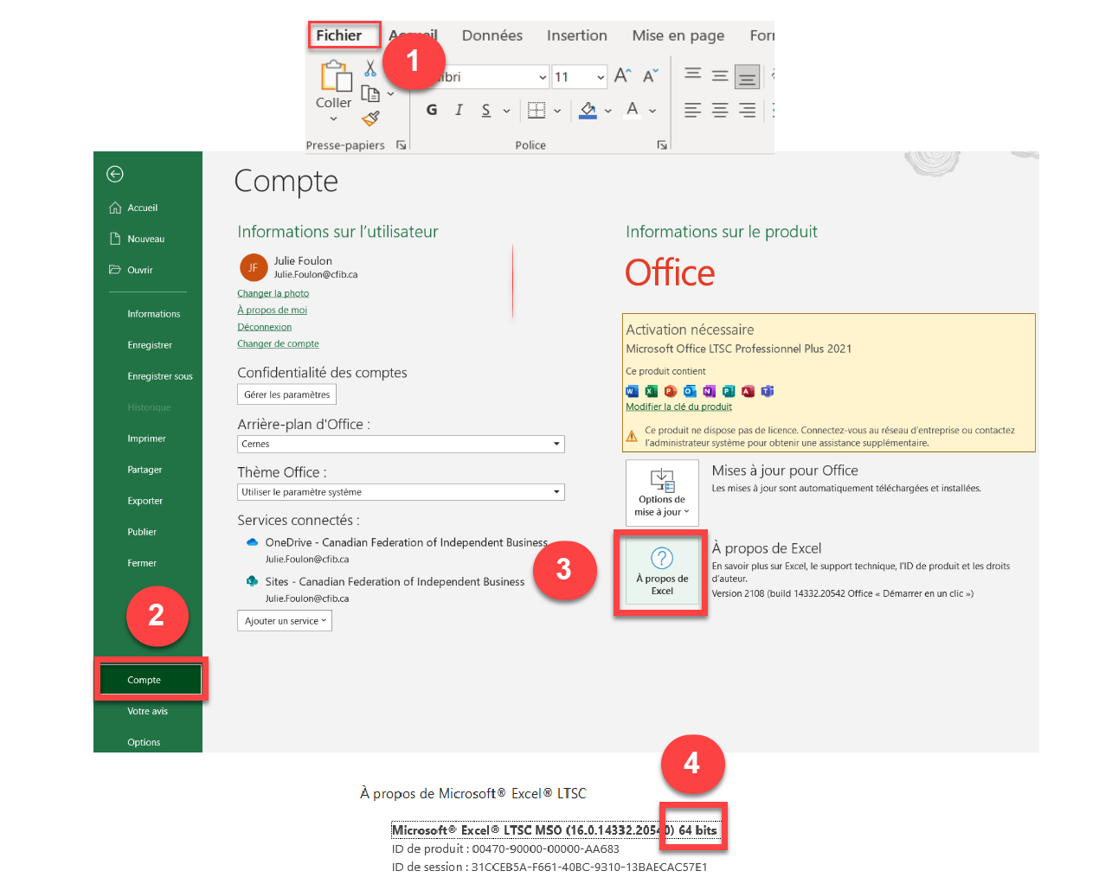Decrease font size with smaller A icon
The image size is (1118, 890).
point(651,76)
